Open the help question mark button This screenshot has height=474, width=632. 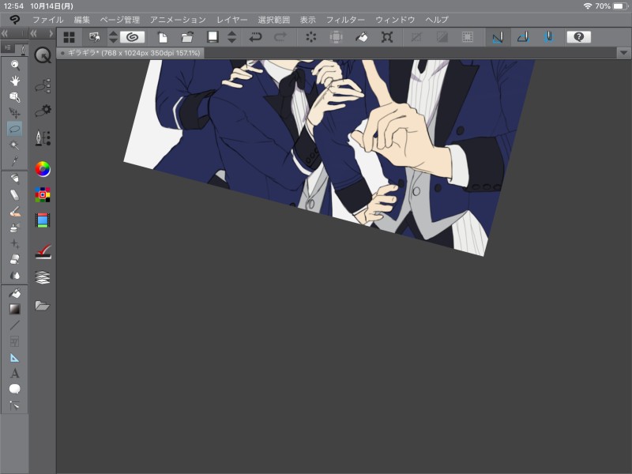pos(578,37)
